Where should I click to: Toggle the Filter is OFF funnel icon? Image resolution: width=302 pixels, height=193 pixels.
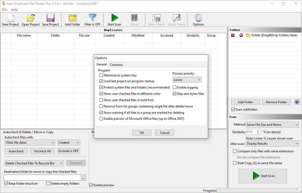(92, 18)
